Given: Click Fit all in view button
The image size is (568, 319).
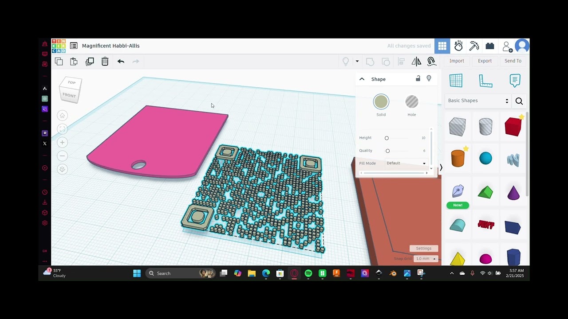Looking at the screenshot, I should coord(62,129).
